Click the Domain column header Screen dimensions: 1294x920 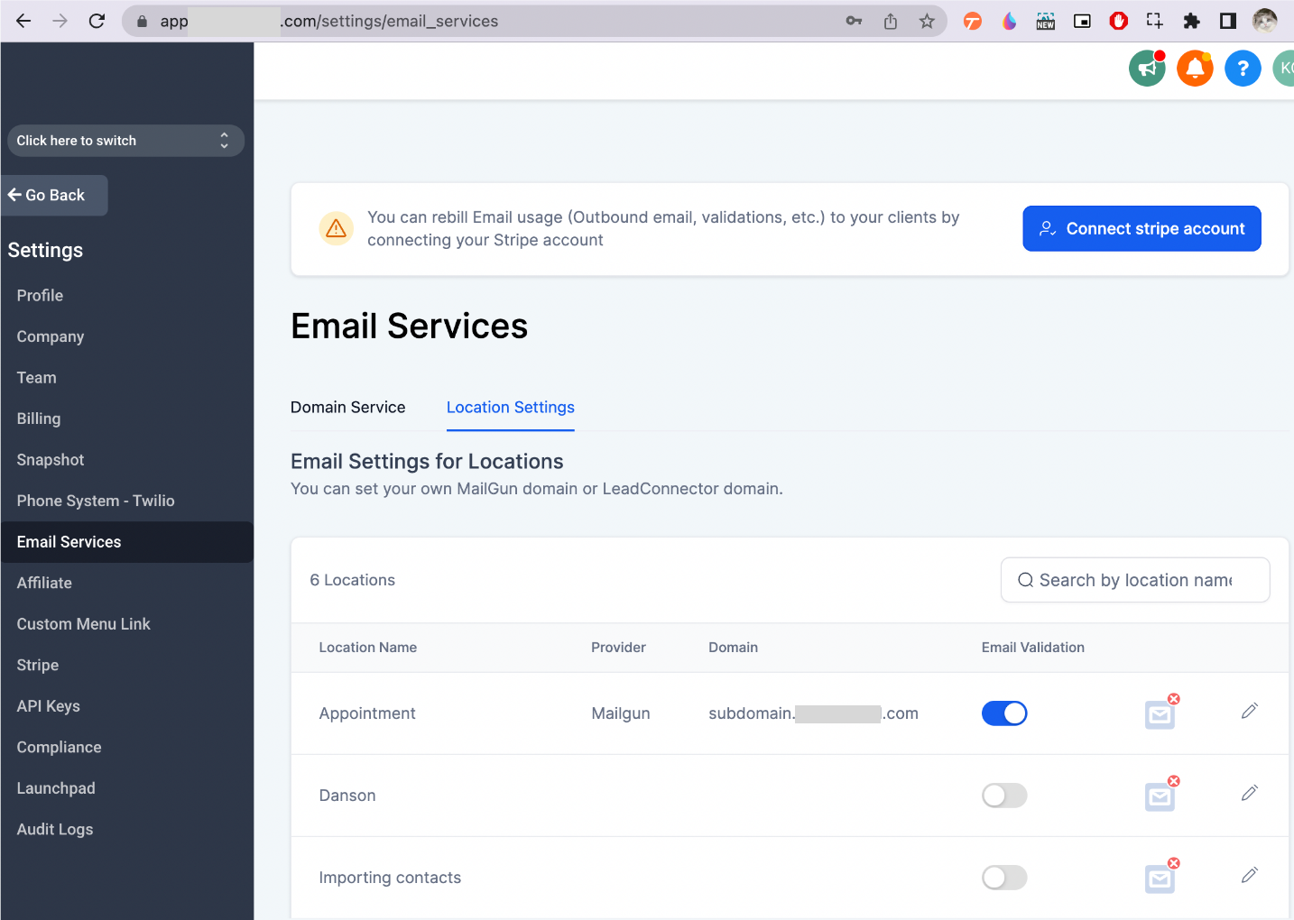[733, 648]
